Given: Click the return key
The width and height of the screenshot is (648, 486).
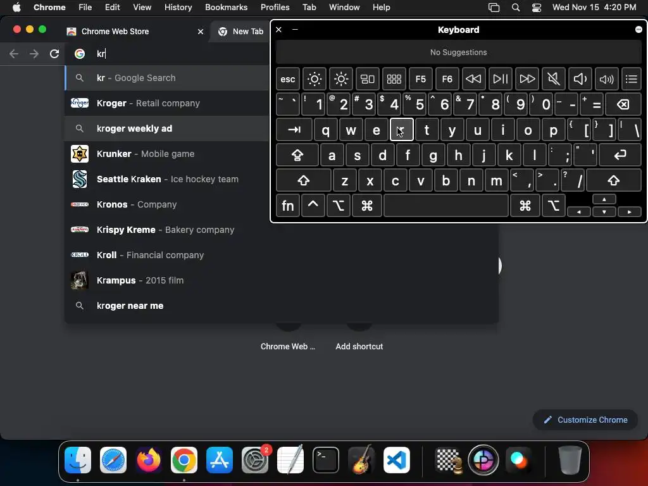Looking at the screenshot, I should 620,155.
